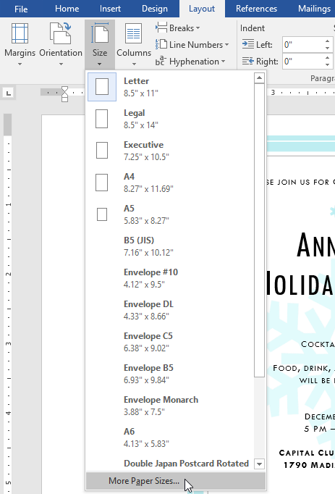Decrease the Left indent value

pos(328,49)
